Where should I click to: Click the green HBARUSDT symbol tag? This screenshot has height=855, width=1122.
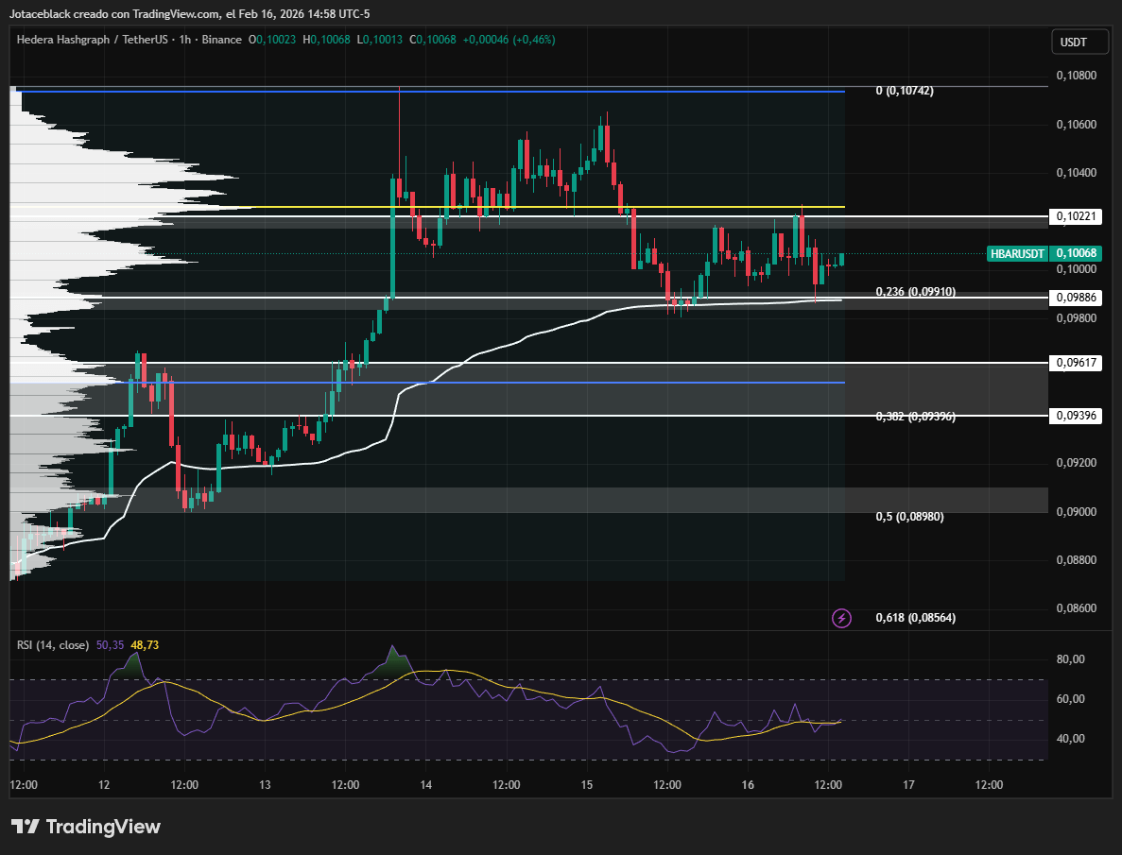pos(1016,253)
